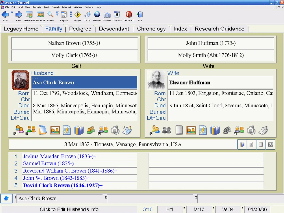Go to parent Molly Clark (1765-)+
Image resolution: width=284 pixels, height=213 pixels.
(x=74, y=55)
